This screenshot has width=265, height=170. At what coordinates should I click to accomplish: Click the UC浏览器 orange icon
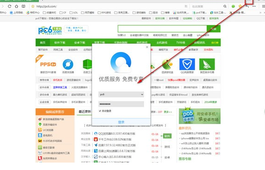point(40,130)
